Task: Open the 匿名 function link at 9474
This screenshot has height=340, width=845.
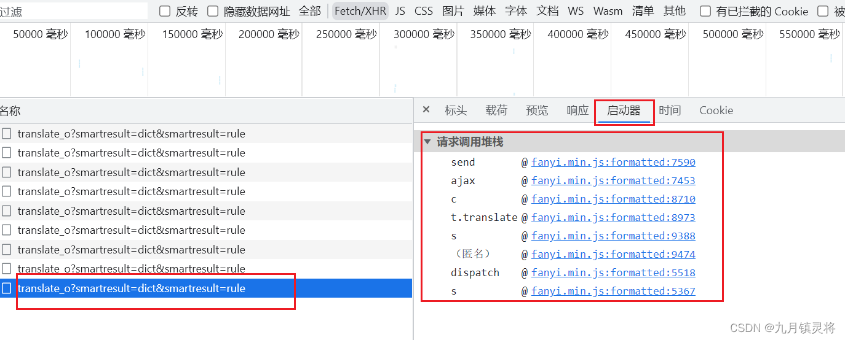Action: (x=613, y=254)
